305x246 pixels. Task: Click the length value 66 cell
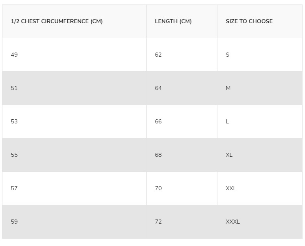click(x=182, y=122)
